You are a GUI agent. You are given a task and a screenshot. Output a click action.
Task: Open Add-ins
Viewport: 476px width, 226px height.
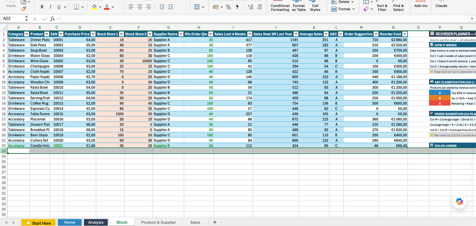[x=421, y=5]
